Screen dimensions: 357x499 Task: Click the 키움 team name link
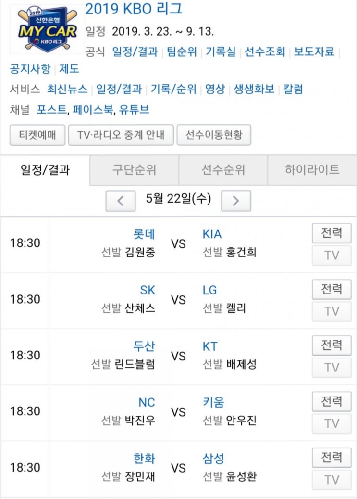pyautogui.click(x=213, y=402)
